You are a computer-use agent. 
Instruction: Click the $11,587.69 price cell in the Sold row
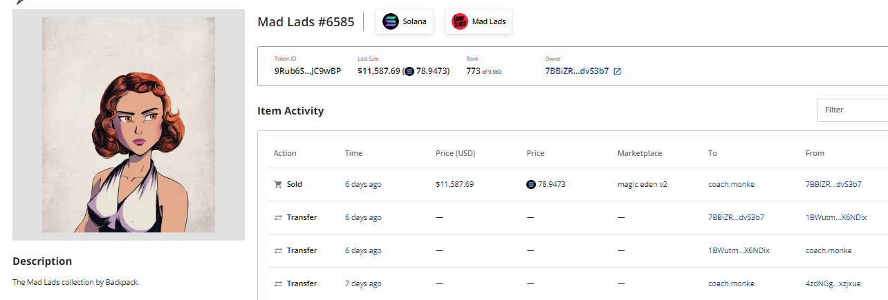[454, 184]
